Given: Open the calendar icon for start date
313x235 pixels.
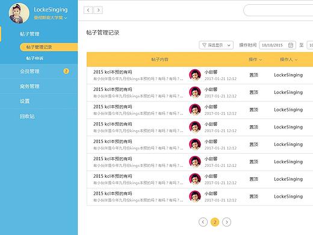Looking at the screenshot, I should click(x=291, y=45).
